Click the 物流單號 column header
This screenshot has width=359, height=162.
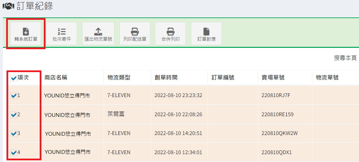tap(327, 78)
